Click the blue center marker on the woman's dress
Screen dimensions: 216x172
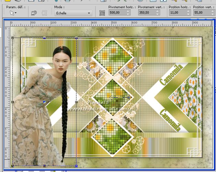pyautogui.click(x=44, y=102)
